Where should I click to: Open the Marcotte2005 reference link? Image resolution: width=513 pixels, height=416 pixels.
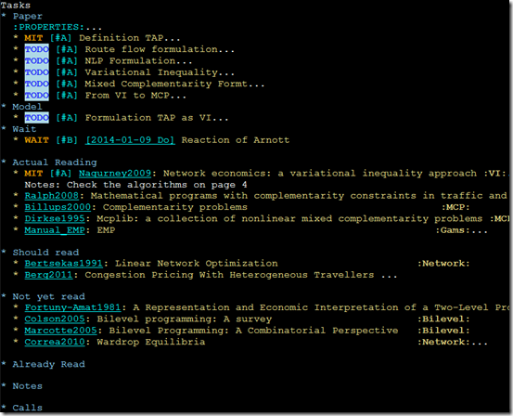61,331
